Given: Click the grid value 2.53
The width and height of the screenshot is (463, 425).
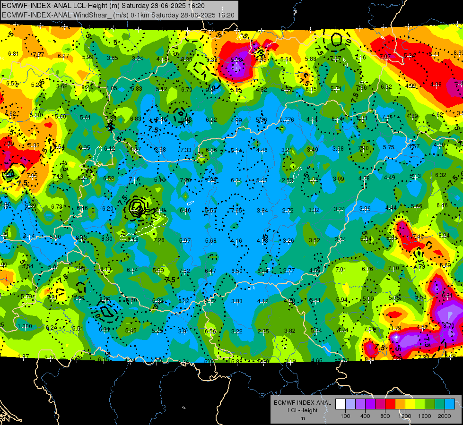Looking at the screenshot, I should click(288, 180).
